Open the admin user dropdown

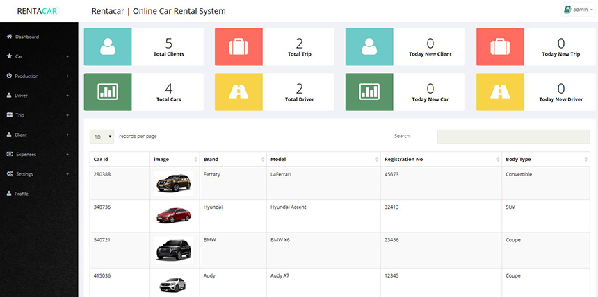point(579,10)
